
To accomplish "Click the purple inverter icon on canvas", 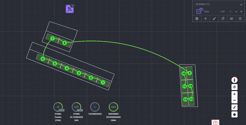I will 70,9.
